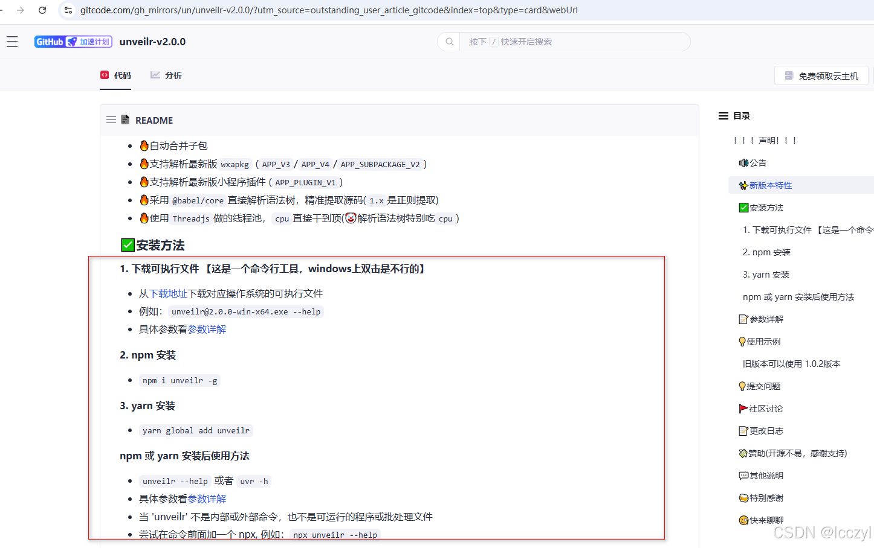
Task: Click unveilr-v2.0.0 repository title
Action: click(x=152, y=42)
